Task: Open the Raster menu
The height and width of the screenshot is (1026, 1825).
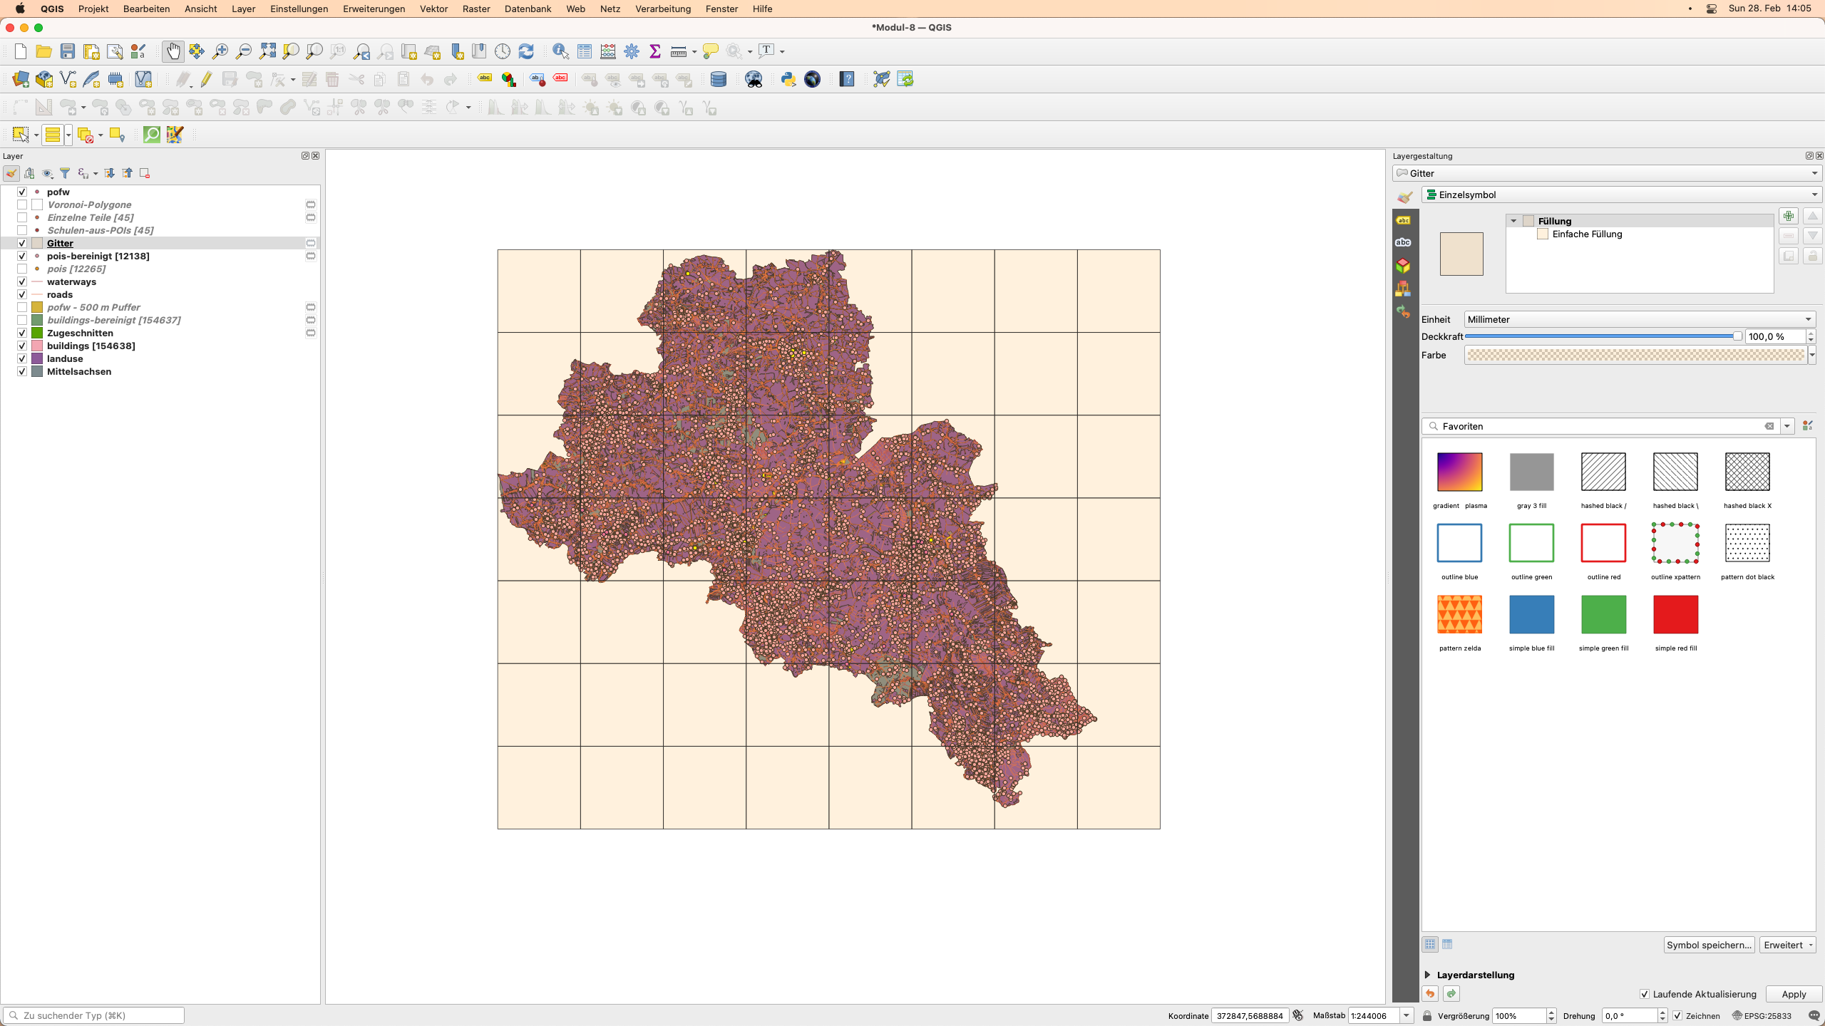Action: (x=475, y=10)
